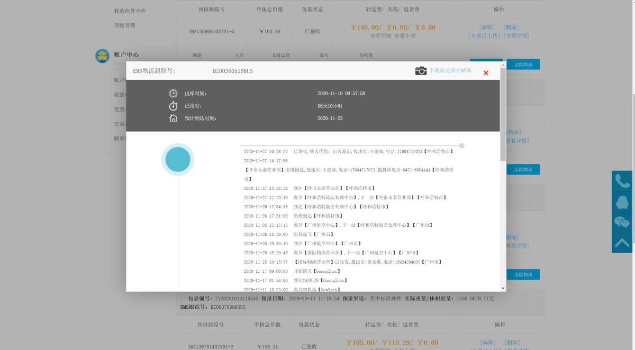Click the home icon beside 预计到达时间
Image resolution: width=635 pixels, height=350 pixels.
tap(173, 118)
